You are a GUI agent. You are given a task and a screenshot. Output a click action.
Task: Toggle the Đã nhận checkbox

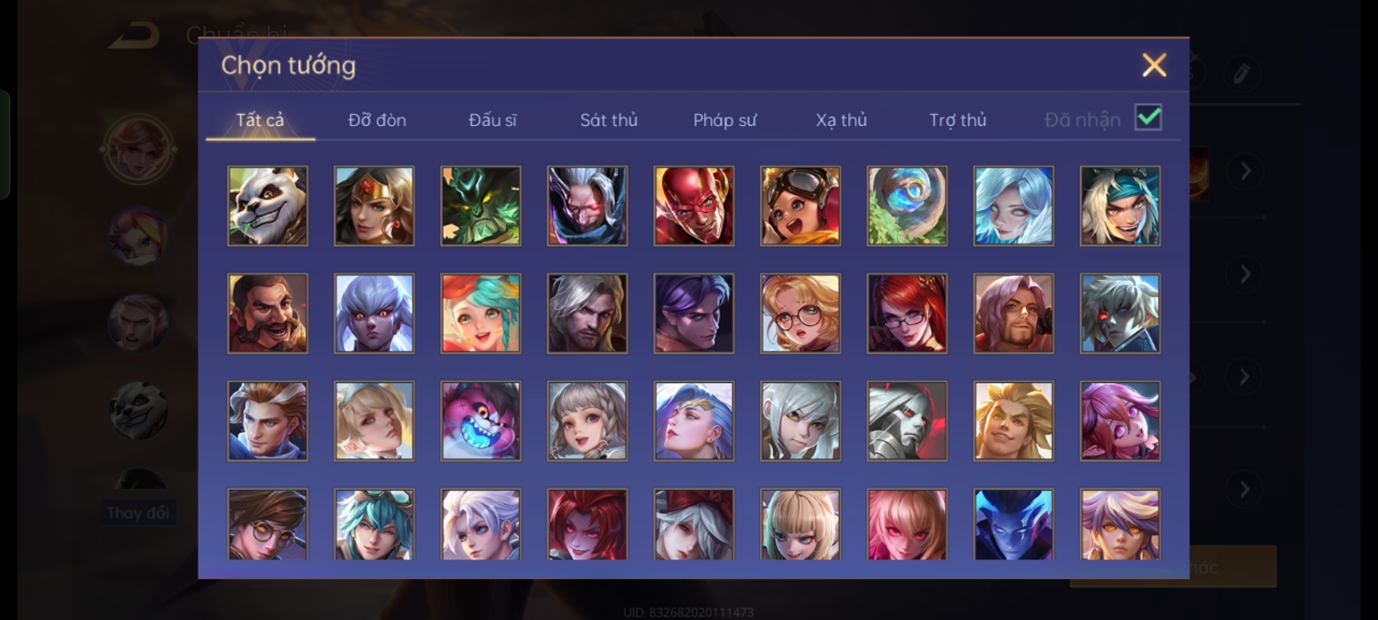1148,118
